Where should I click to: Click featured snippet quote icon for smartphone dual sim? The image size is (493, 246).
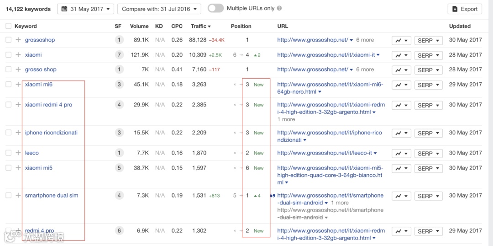click(272, 196)
